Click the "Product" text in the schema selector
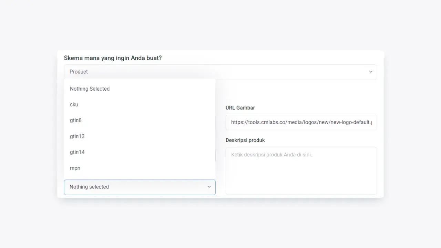 click(79, 72)
